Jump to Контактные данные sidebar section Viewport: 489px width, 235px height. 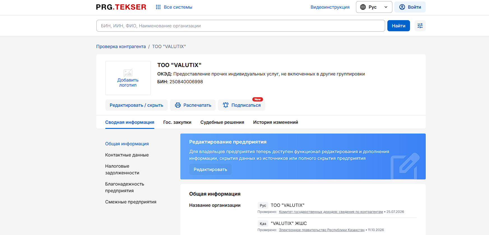127,155
